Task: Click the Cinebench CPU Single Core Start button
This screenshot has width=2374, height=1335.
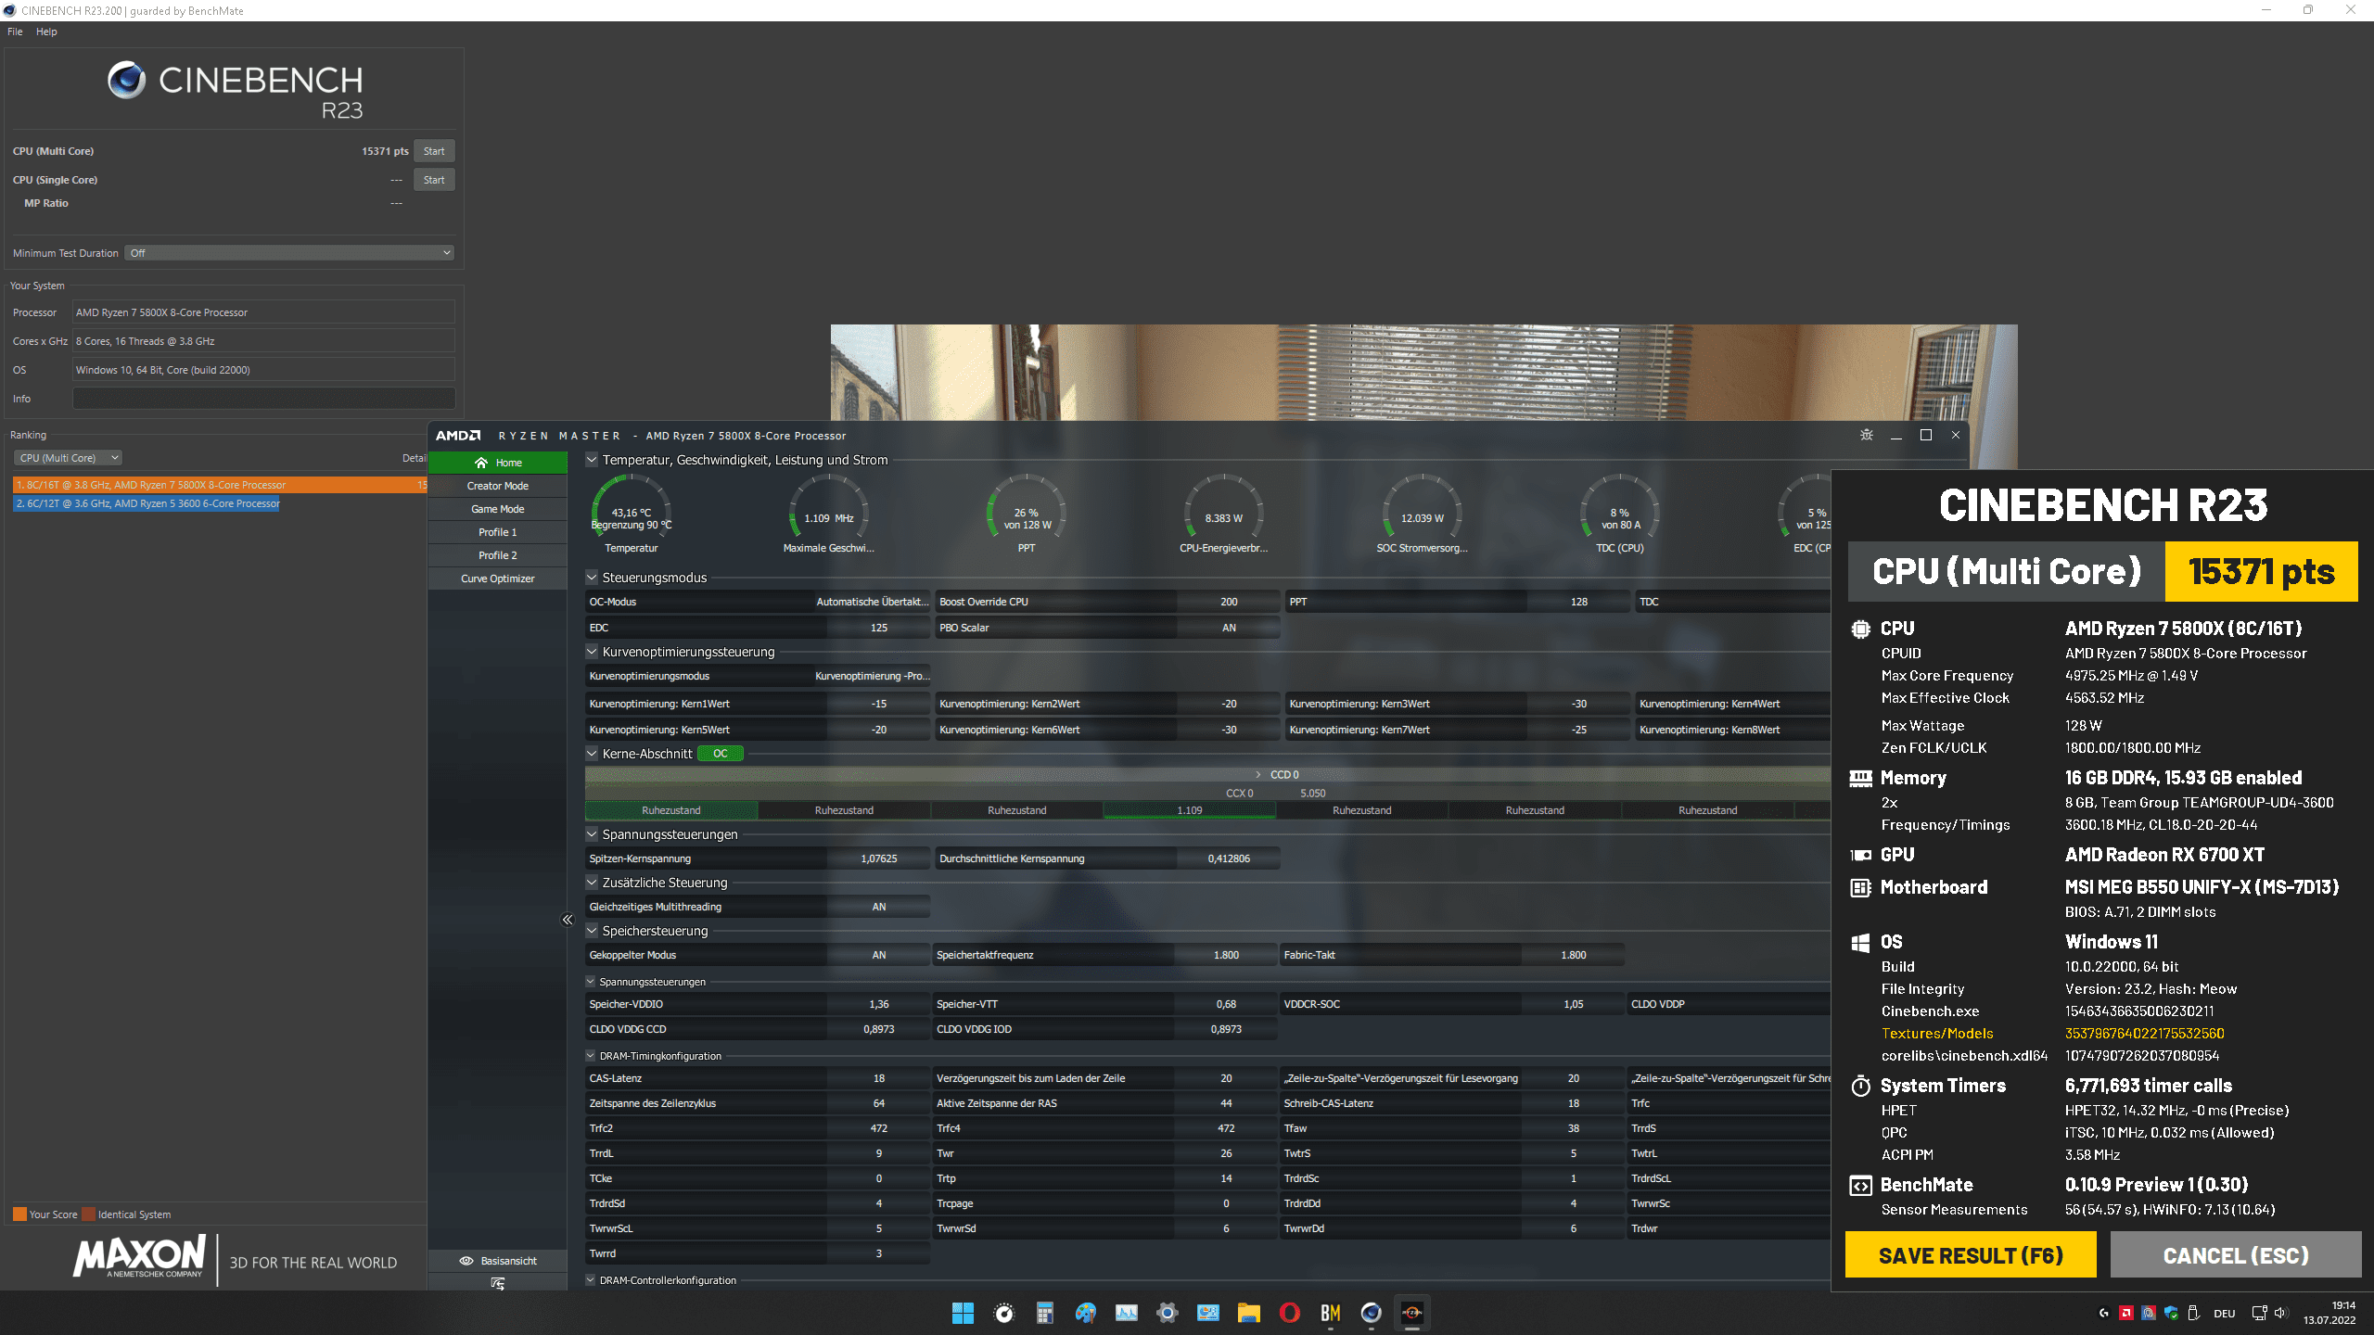Action: [434, 179]
